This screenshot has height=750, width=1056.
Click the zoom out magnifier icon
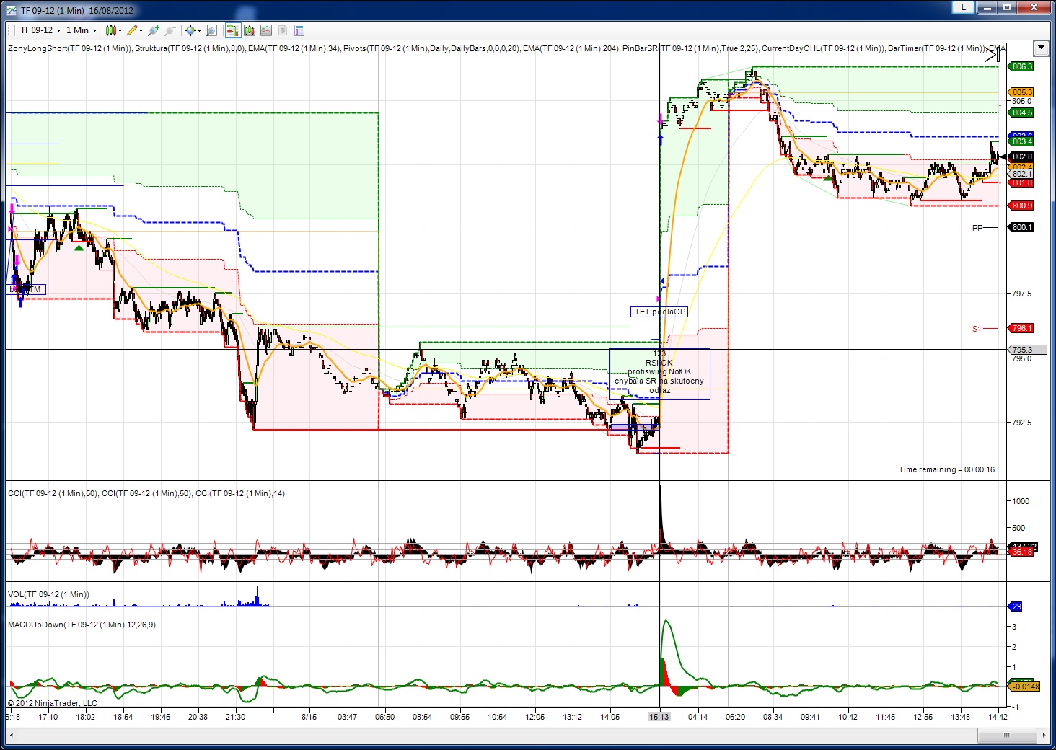coord(170,30)
